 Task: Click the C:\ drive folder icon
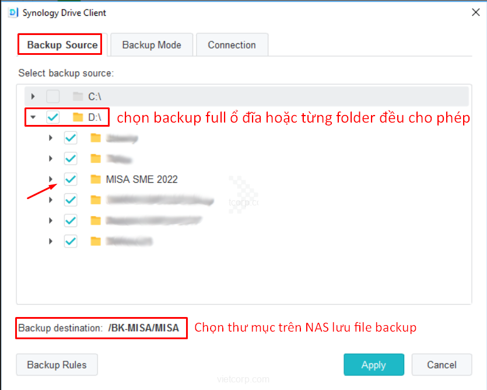point(78,96)
